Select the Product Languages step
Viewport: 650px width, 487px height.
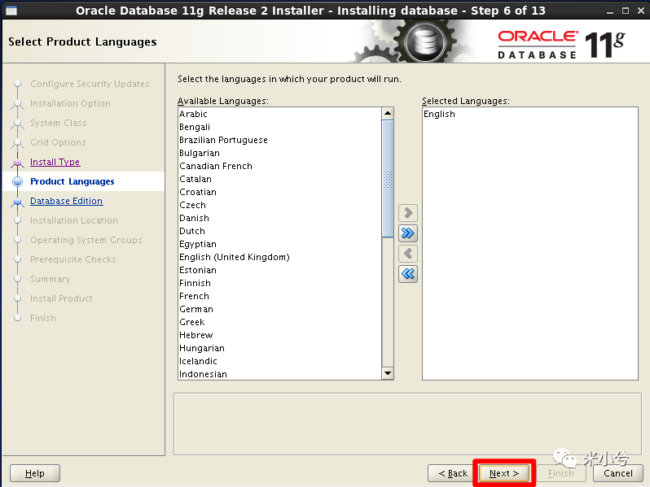[72, 181]
